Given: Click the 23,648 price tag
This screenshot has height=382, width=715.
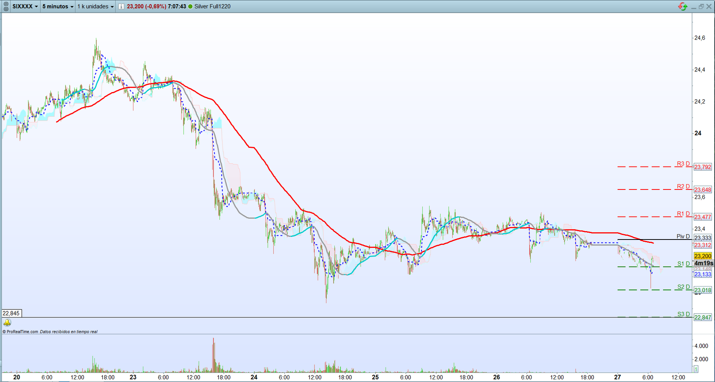Looking at the screenshot, I should pyautogui.click(x=703, y=189).
